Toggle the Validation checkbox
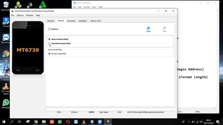The height and width of the screenshot is (125, 223). [x=49, y=29]
